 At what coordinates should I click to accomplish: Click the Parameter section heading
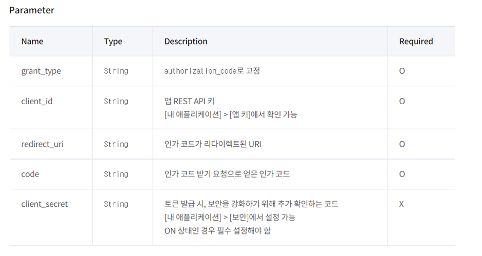(32, 10)
